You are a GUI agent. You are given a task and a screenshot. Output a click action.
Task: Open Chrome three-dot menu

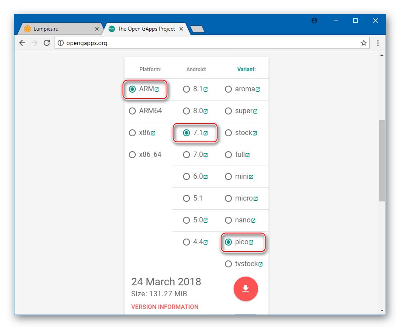pyautogui.click(x=378, y=43)
